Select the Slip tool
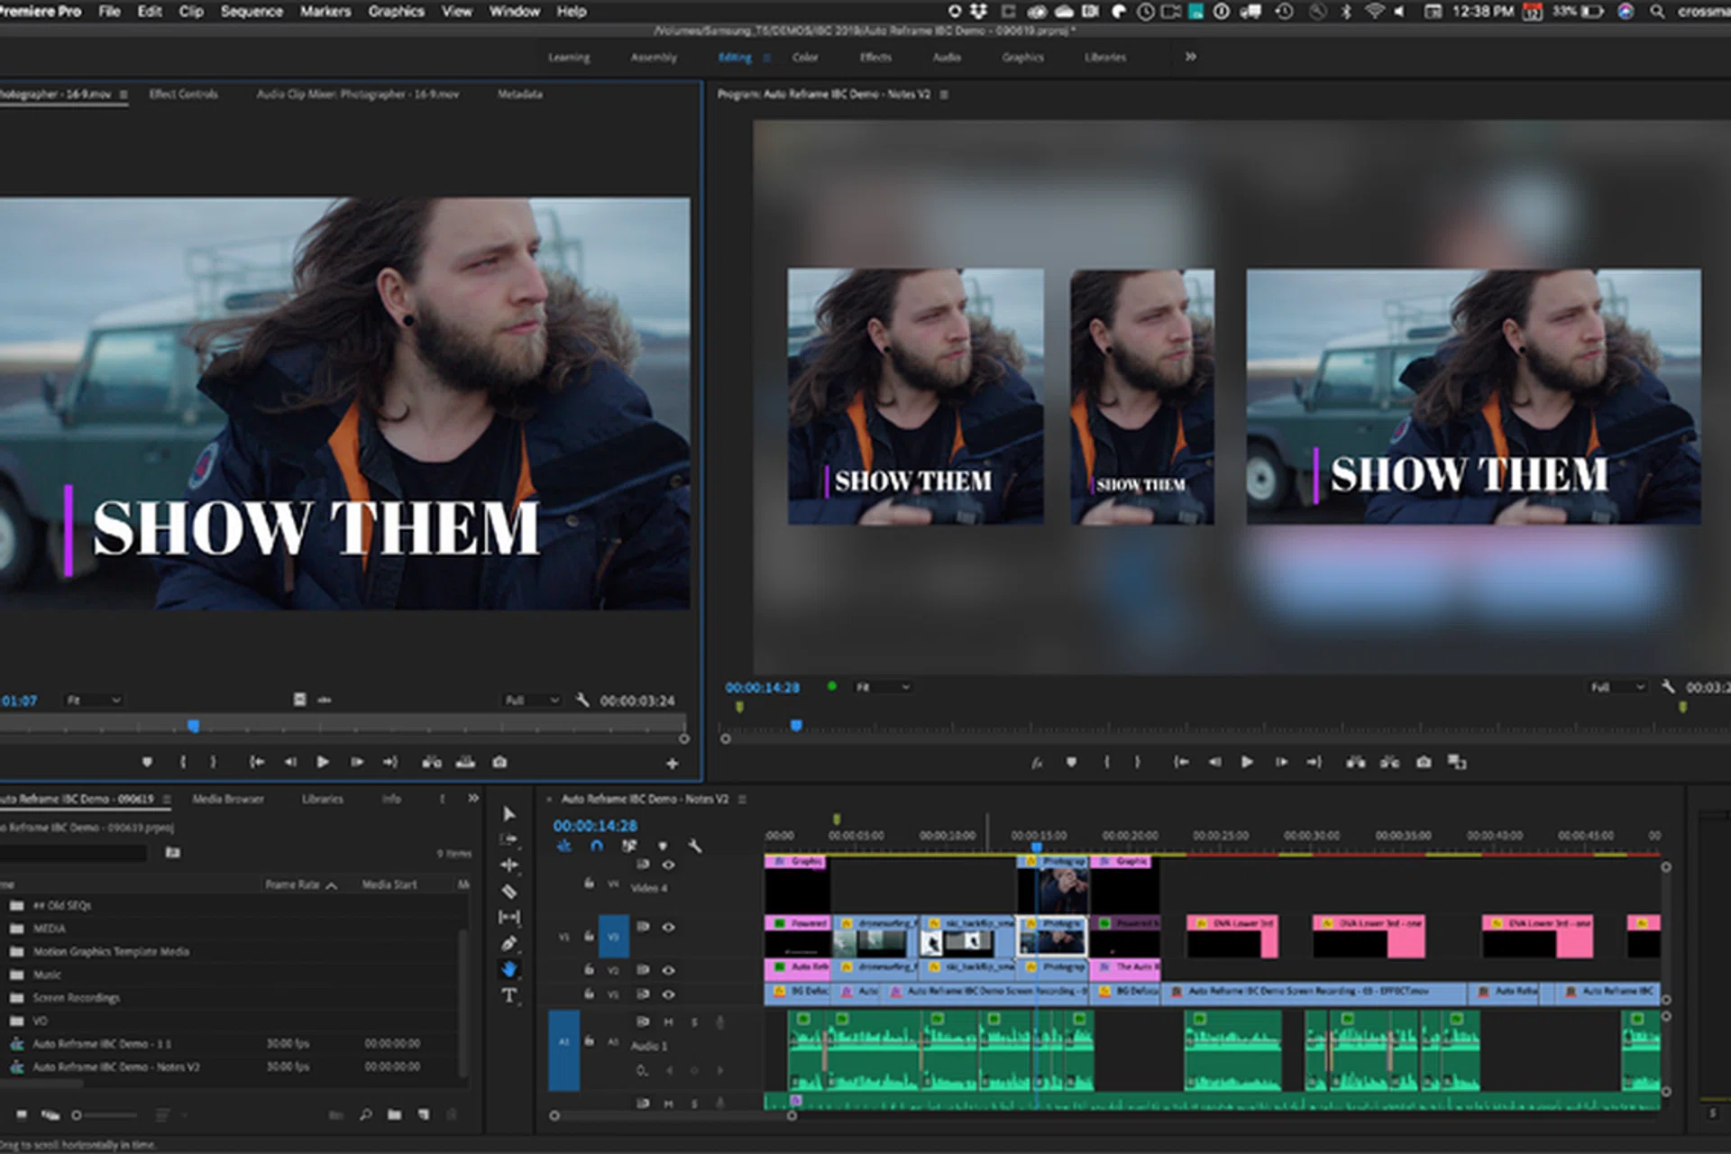The height and width of the screenshot is (1154, 1731). tap(509, 917)
